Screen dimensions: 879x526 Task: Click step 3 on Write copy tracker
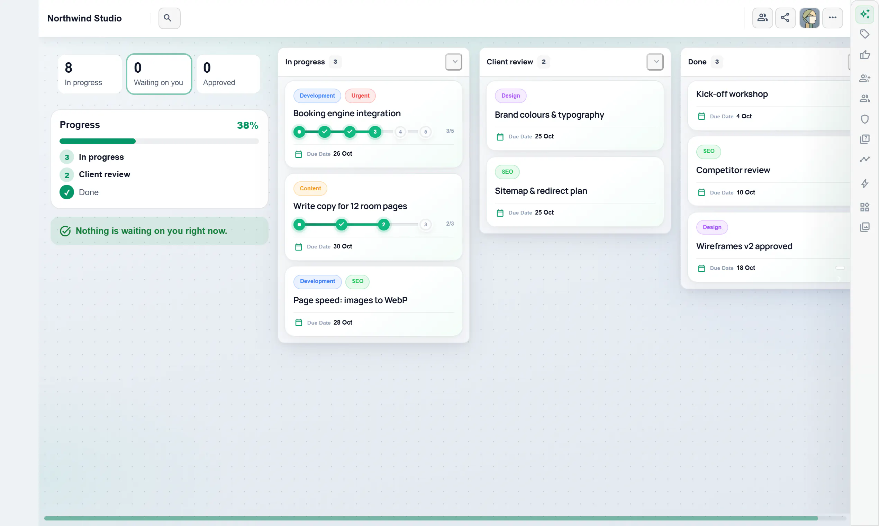(x=426, y=225)
